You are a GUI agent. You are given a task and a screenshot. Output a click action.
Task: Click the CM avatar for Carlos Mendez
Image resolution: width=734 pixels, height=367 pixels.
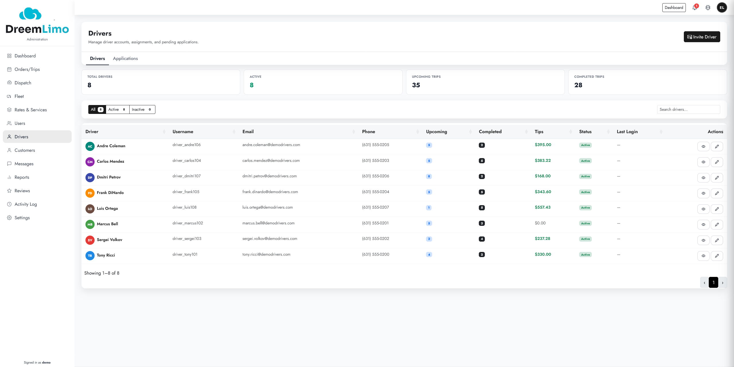(90, 162)
